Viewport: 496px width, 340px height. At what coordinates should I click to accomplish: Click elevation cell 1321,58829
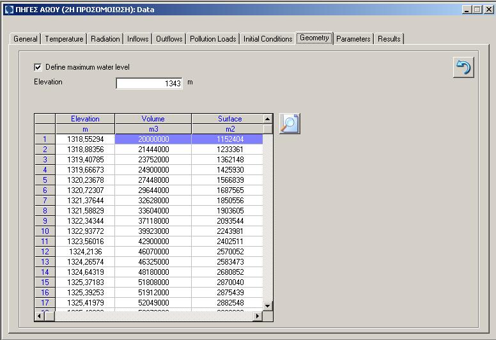coord(85,211)
